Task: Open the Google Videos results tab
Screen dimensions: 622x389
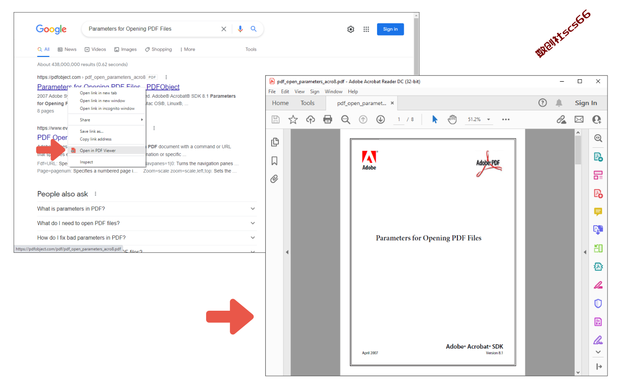Action: tap(95, 49)
